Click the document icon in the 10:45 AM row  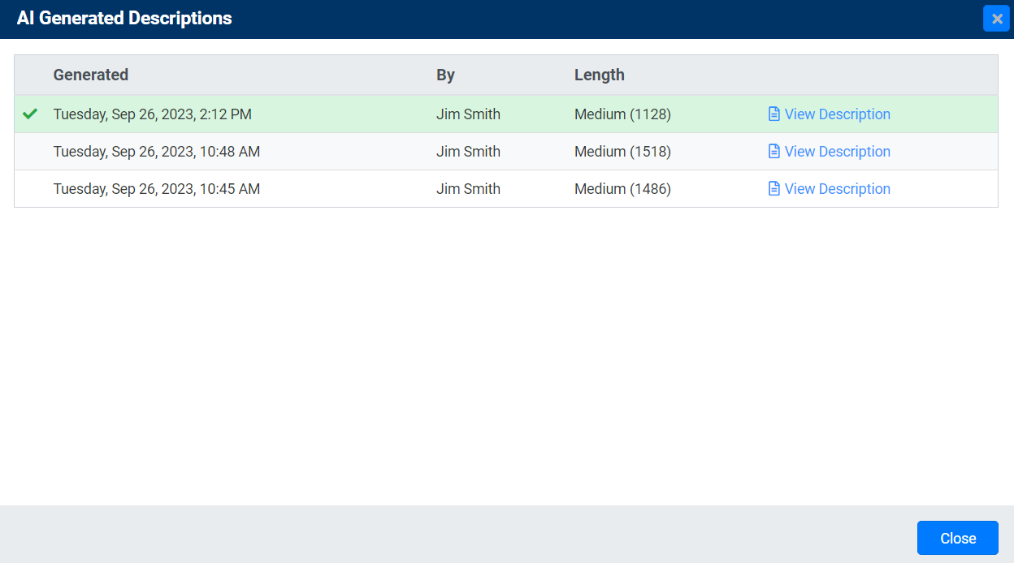(x=773, y=189)
